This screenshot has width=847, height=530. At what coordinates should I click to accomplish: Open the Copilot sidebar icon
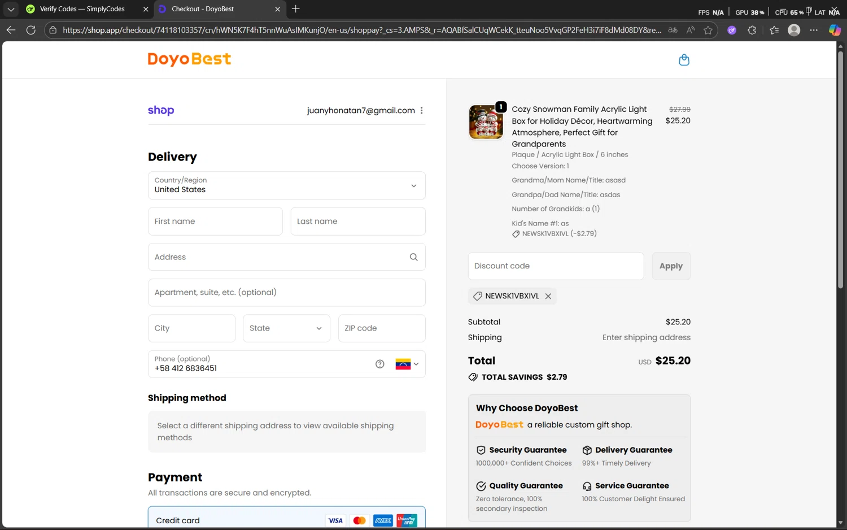(835, 30)
